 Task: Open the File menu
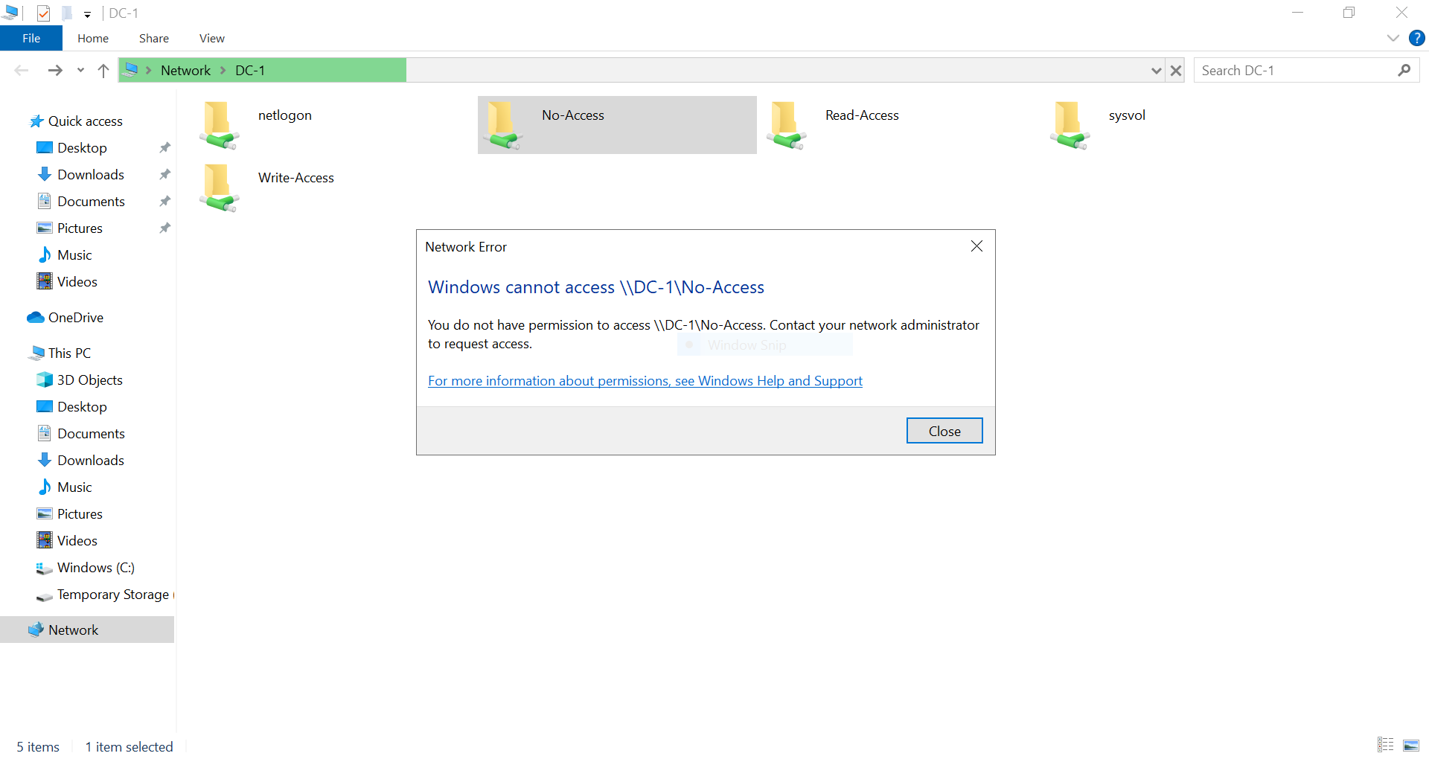pos(31,38)
